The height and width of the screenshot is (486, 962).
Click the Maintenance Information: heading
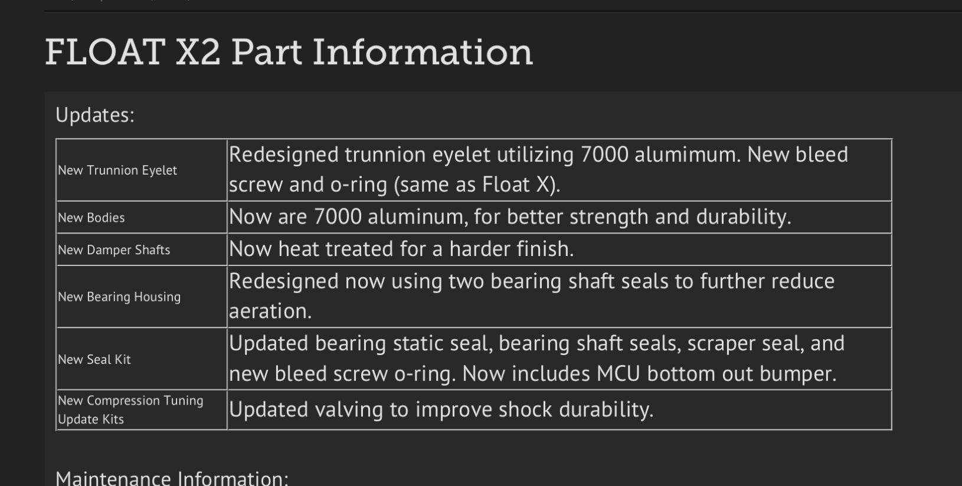(x=172, y=478)
